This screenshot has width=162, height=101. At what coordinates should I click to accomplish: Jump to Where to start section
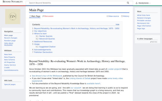click(40, 34)
